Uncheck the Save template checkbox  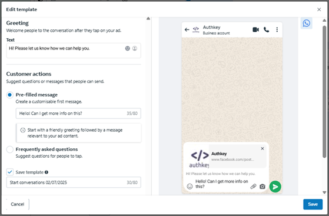click(9, 172)
